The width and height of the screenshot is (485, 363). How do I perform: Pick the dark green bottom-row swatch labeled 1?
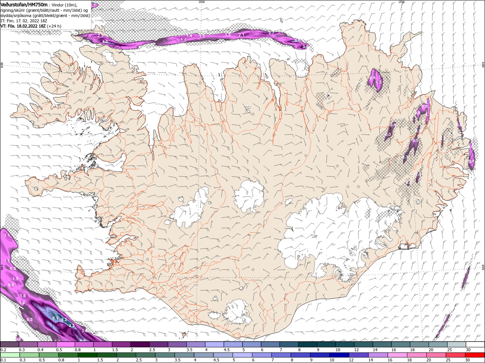coord(87,355)
